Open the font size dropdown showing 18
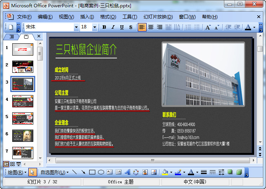 pyautogui.click(x=95, y=27)
